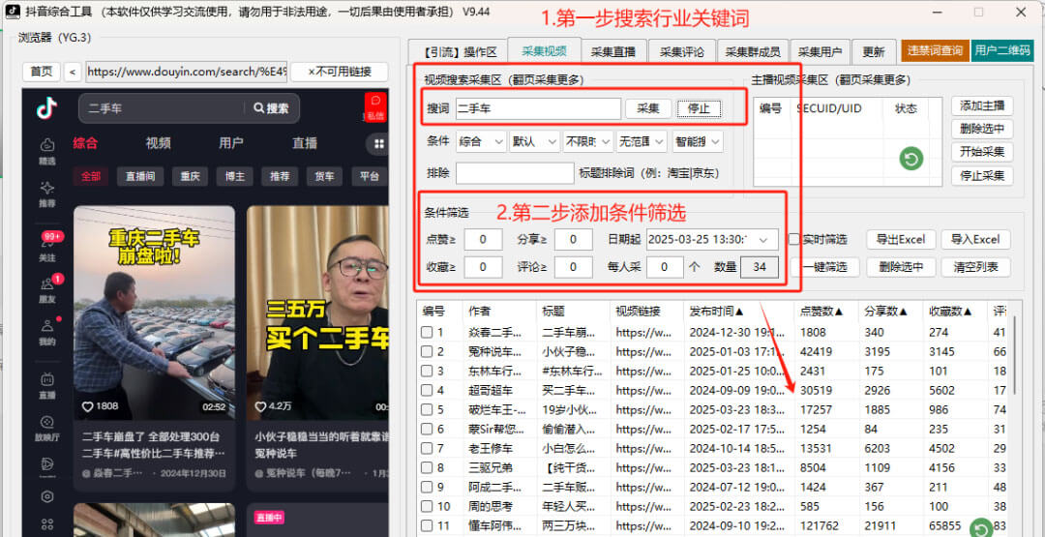Open the 综合 condition dropdown
The image size is (1045, 537).
481,141
